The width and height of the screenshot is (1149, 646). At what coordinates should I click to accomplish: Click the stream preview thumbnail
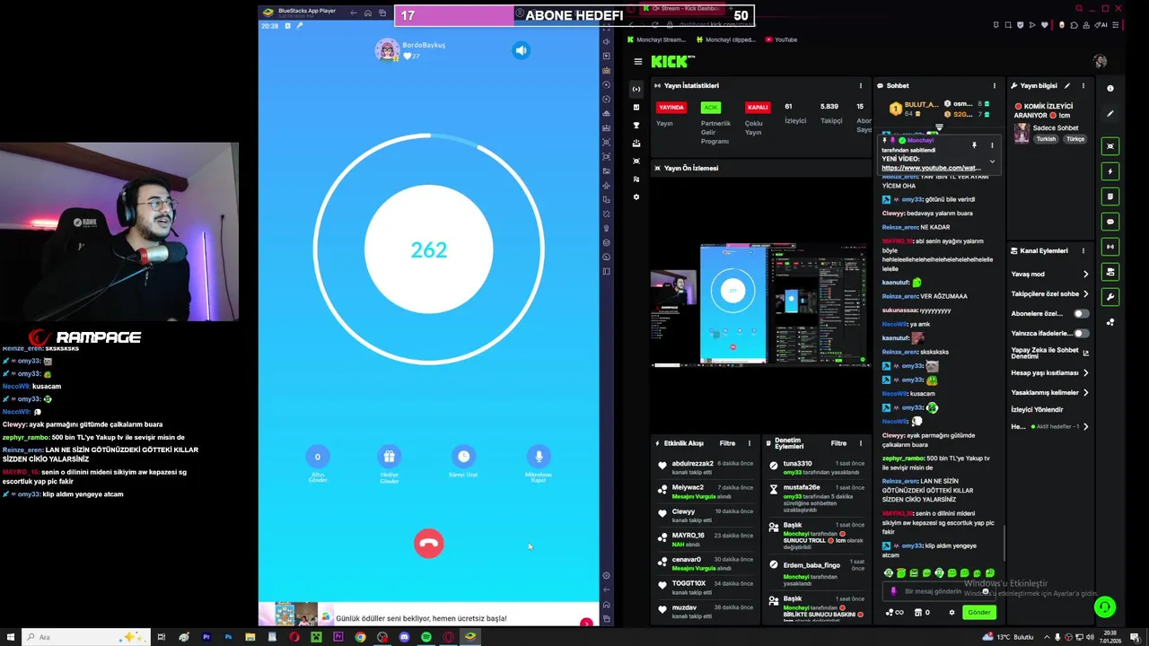[760, 305]
